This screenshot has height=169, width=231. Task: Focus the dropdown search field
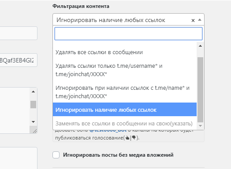(128, 33)
